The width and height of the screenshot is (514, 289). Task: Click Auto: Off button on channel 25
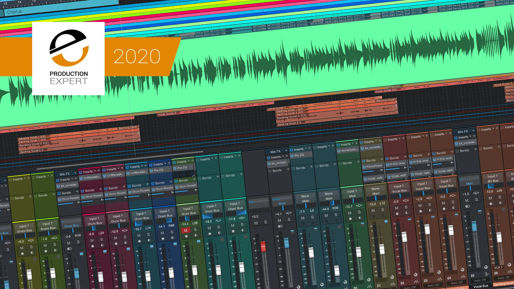pos(480,280)
